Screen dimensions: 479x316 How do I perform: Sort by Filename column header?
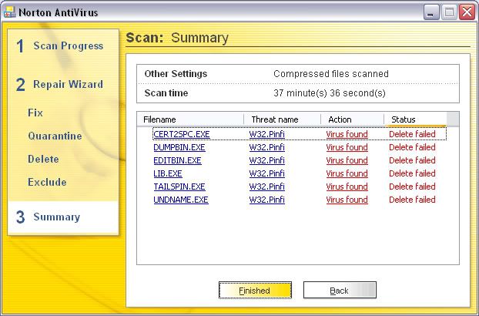(x=190, y=119)
